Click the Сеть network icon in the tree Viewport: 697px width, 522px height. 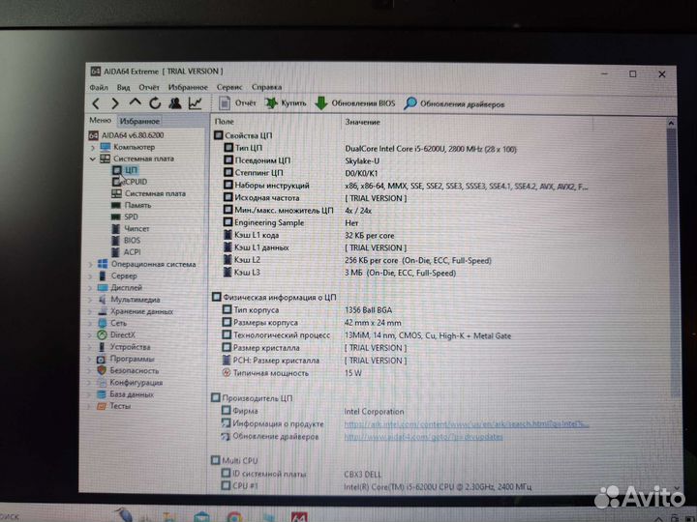[x=103, y=323]
